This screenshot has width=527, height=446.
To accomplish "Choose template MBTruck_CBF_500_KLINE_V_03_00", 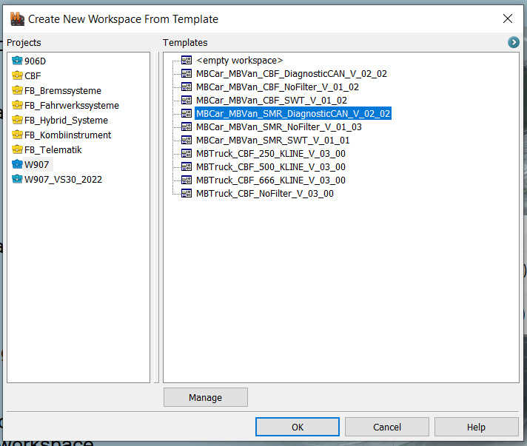I will click(x=271, y=167).
